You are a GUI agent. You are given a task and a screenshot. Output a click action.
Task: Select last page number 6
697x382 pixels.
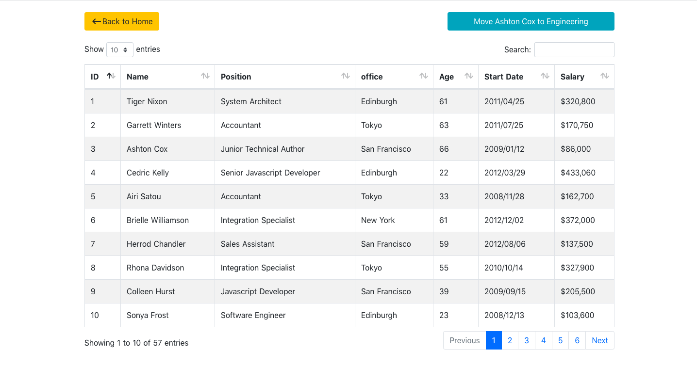(577, 340)
